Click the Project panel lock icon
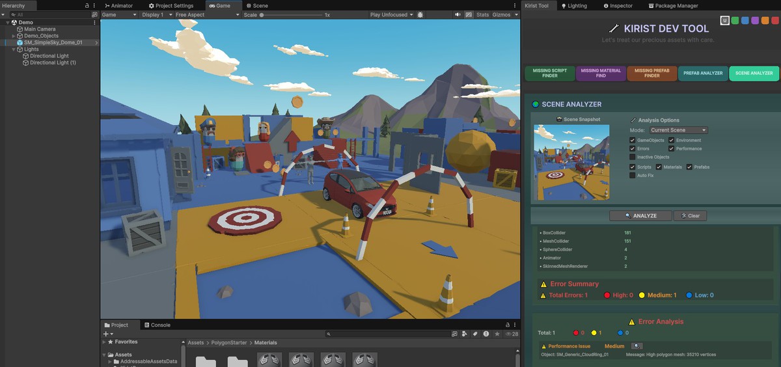This screenshot has height=367, width=781. pyautogui.click(x=508, y=325)
